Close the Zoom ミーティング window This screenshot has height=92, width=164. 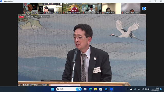[161, 1]
